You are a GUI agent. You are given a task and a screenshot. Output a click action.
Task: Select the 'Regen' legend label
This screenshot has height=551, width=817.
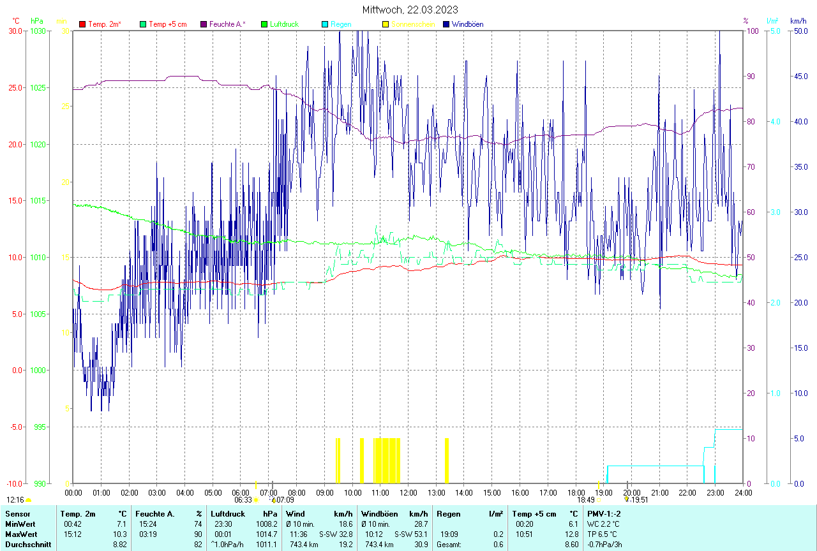tap(341, 24)
